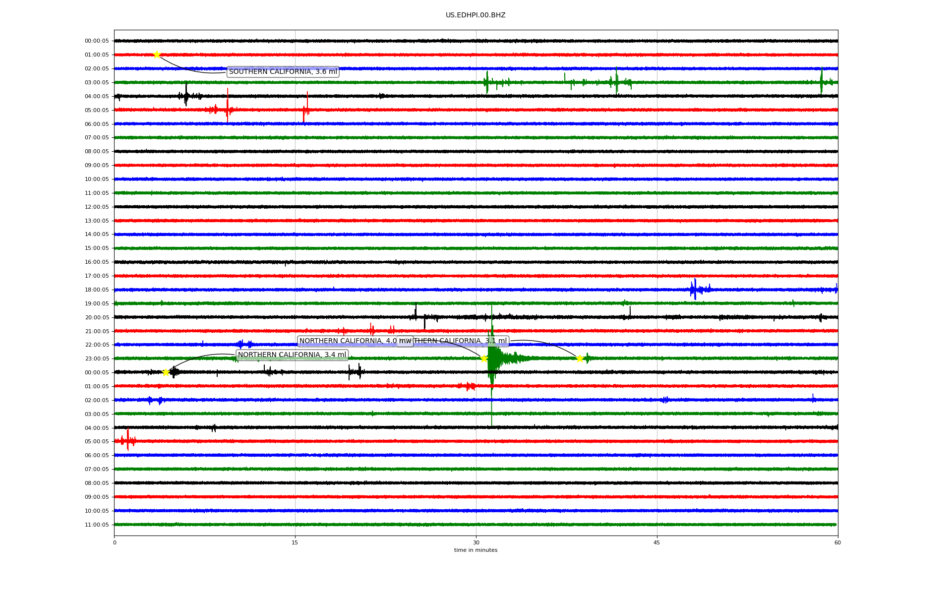Screen dimensions: 952x595
Task: Select the NORTHERN CALIFORNIA, 3.4 ml annotation label
Action: (292, 355)
